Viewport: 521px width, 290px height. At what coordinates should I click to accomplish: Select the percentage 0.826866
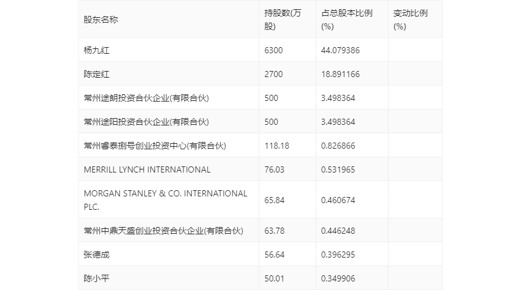[x=338, y=146]
